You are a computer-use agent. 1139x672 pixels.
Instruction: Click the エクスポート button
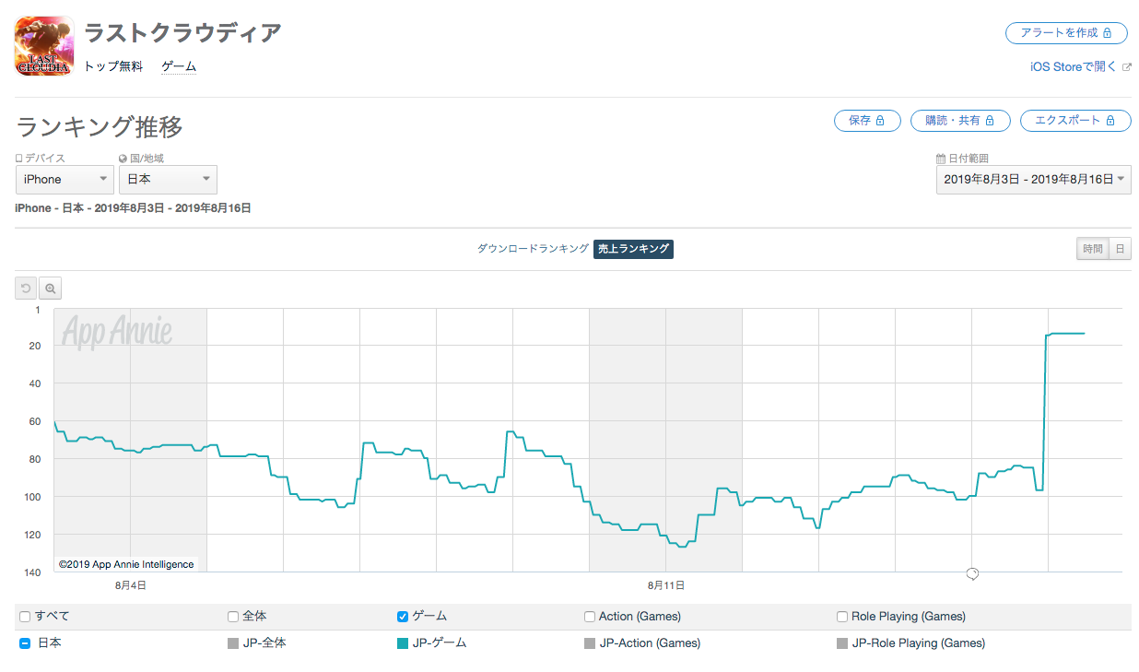click(x=1075, y=121)
